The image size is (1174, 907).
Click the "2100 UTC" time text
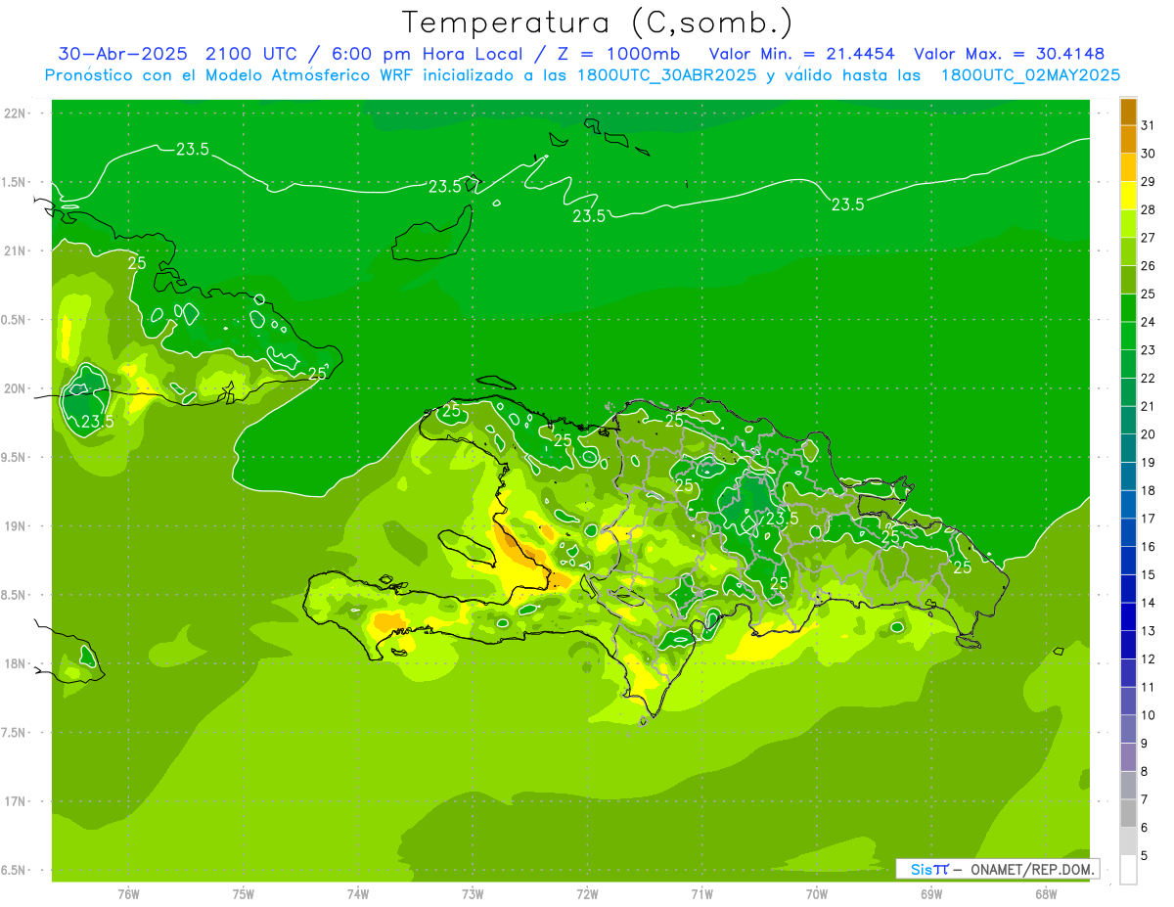click(252, 54)
